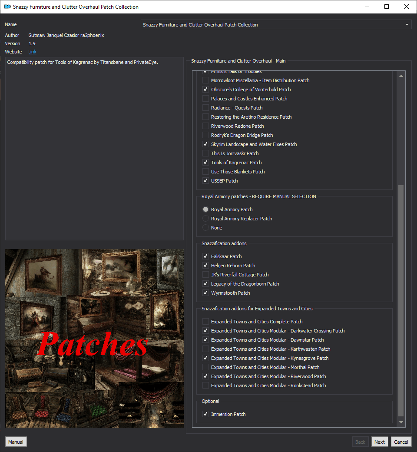Uncheck the Falskaar Patch
Viewport: 417px width, 452px height.
(205, 256)
